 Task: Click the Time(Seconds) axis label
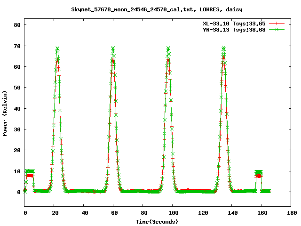click(x=157, y=222)
